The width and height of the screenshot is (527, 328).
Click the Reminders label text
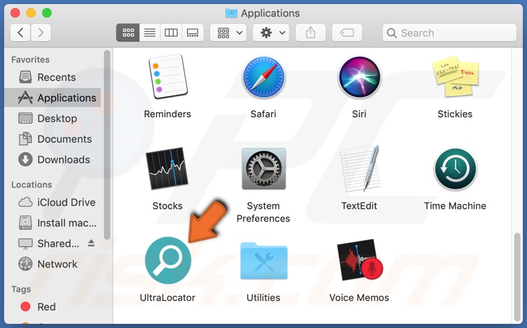(x=167, y=114)
